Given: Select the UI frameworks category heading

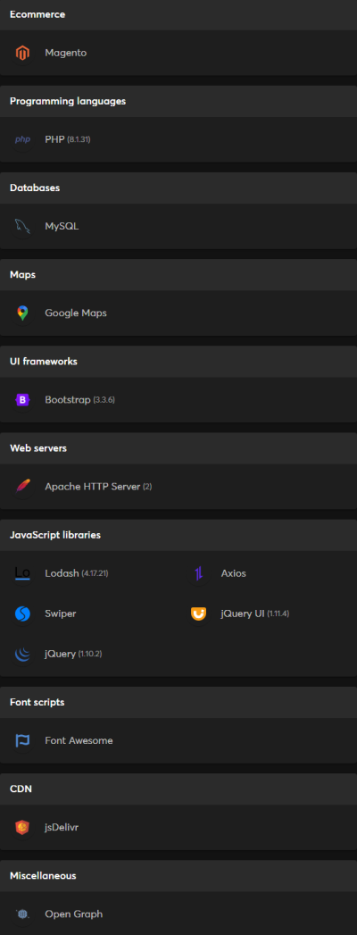Looking at the screenshot, I should (44, 362).
